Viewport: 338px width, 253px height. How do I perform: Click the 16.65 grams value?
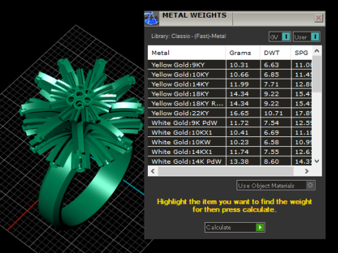[x=239, y=113]
